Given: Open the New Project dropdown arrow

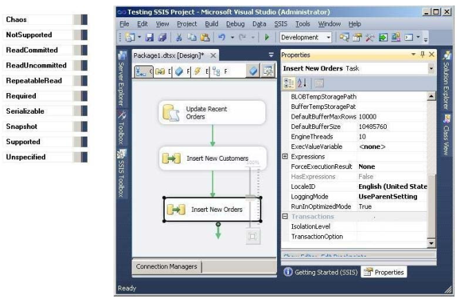Looking at the screenshot, I should pos(139,37).
